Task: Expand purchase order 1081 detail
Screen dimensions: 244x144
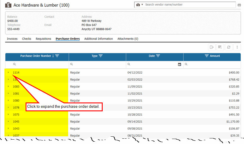Action: pyautogui.click(x=8, y=93)
